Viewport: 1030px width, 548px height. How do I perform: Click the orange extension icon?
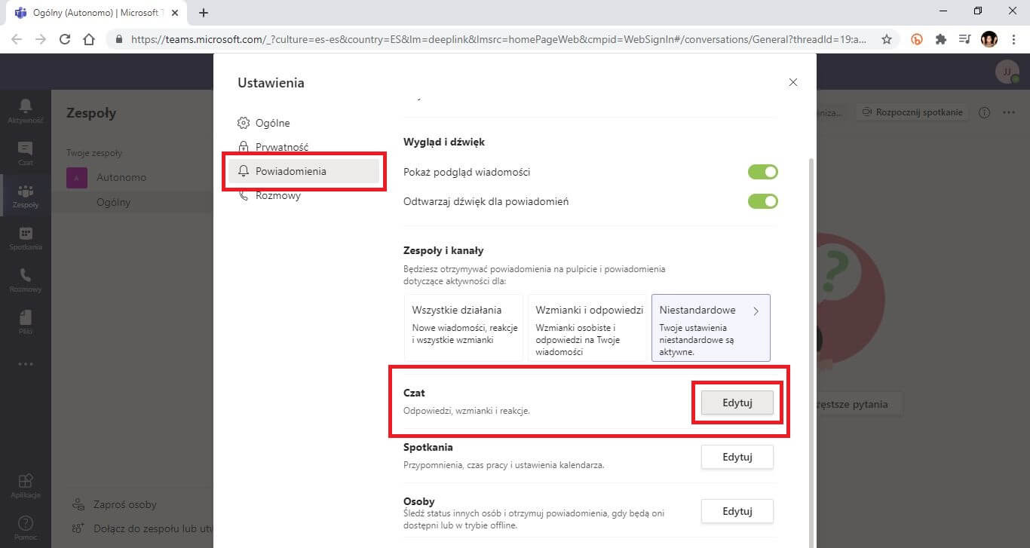coord(917,39)
